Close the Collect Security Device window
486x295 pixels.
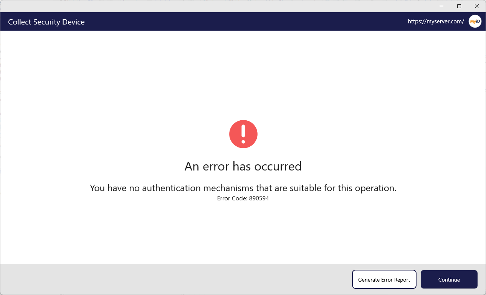click(477, 6)
